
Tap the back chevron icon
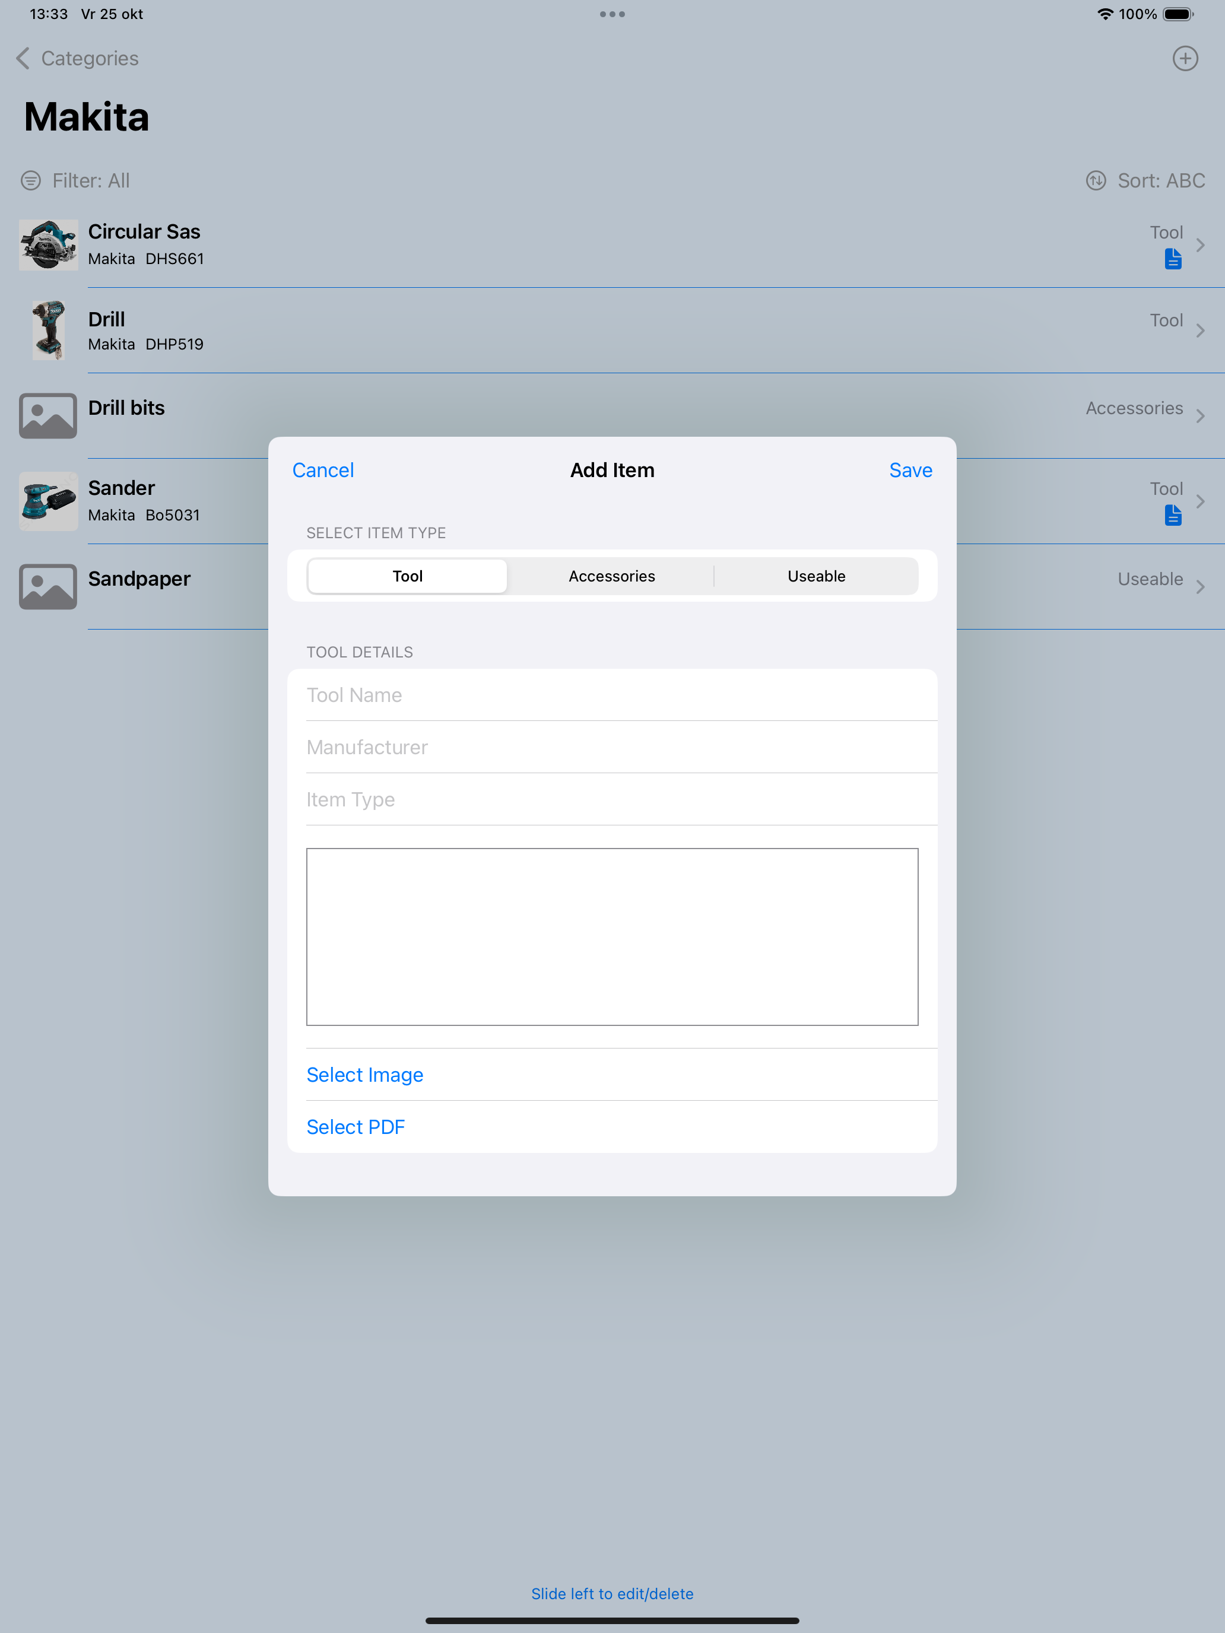click(x=23, y=58)
